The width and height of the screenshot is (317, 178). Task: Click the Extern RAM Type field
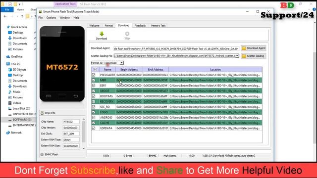pyautogui.click(x=71, y=139)
